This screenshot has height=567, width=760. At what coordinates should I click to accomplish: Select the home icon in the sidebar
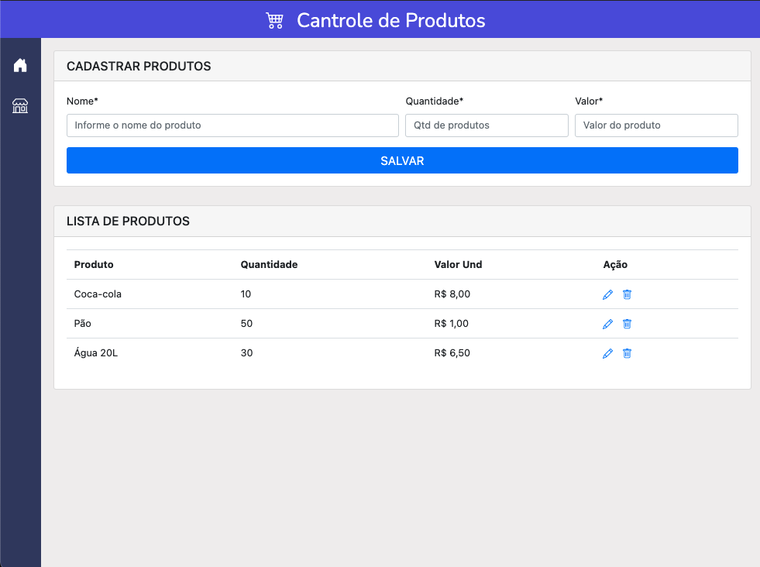[20, 65]
